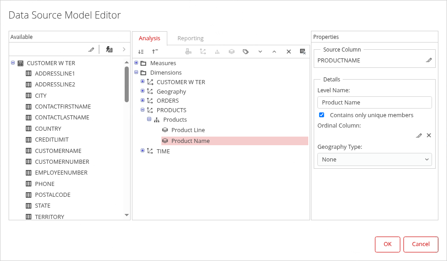
Task: Click the auto-populate model lightning icon
Action: click(x=109, y=49)
